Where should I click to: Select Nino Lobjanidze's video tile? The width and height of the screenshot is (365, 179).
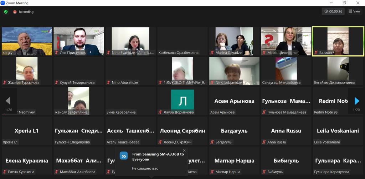234,71
